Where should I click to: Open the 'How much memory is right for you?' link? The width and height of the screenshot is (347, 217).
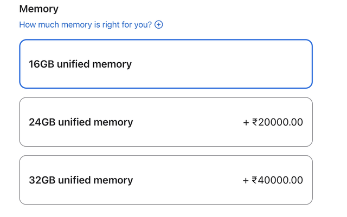pyautogui.click(x=86, y=24)
